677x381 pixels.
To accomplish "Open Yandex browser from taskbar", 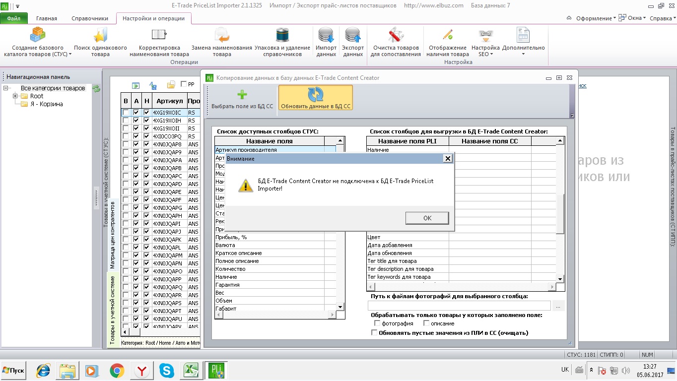I will pyautogui.click(x=141, y=370).
